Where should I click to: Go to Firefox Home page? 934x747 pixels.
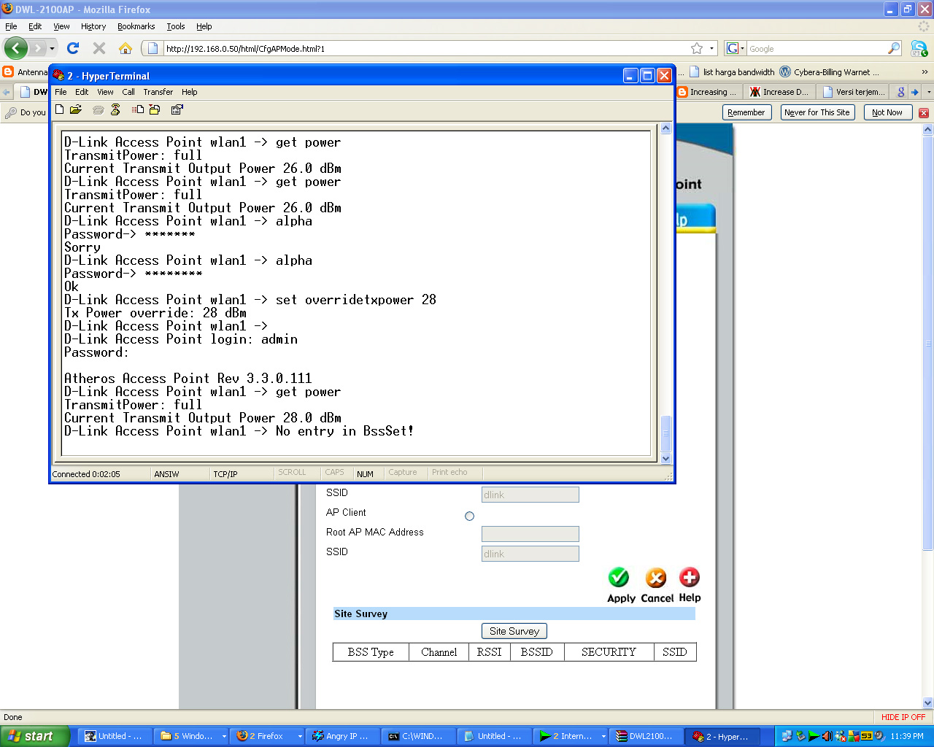click(x=126, y=48)
